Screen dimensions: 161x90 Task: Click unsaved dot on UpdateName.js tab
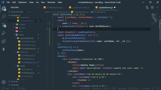pyautogui.click(x=115, y=7)
